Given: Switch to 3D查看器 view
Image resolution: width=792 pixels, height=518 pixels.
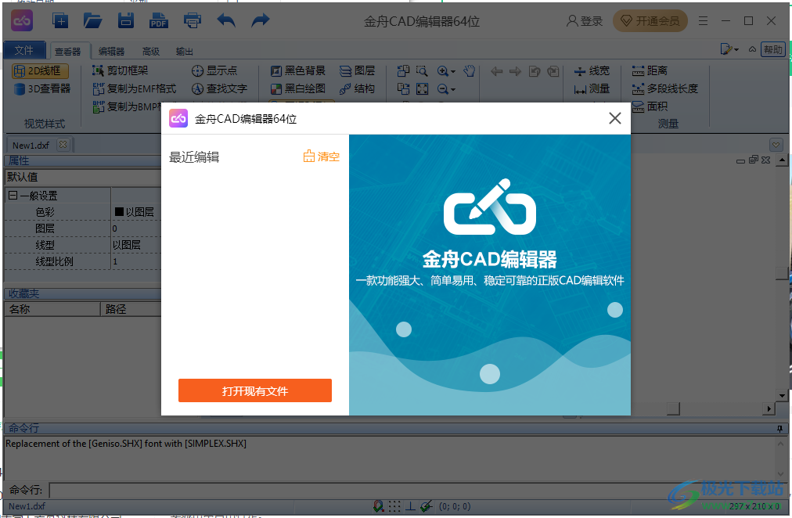Looking at the screenshot, I should pos(42,89).
